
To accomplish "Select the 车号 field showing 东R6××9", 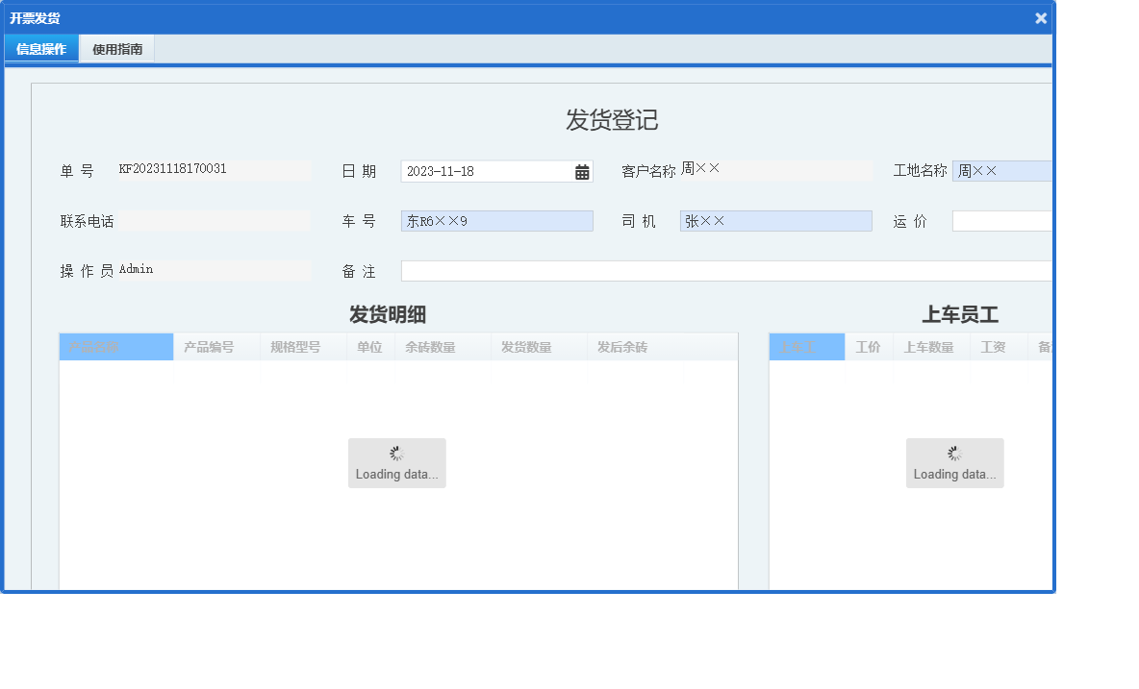I will (496, 220).
